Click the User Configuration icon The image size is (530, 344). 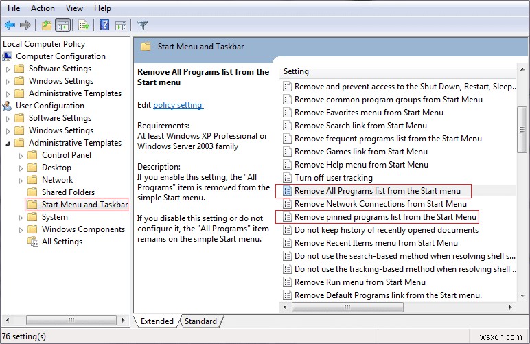(x=7, y=106)
